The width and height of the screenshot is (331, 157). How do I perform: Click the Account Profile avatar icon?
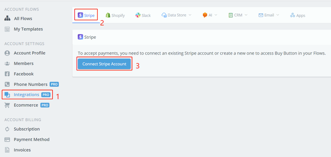tap(7, 53)
